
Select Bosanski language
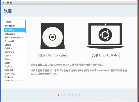click(15, 41)
